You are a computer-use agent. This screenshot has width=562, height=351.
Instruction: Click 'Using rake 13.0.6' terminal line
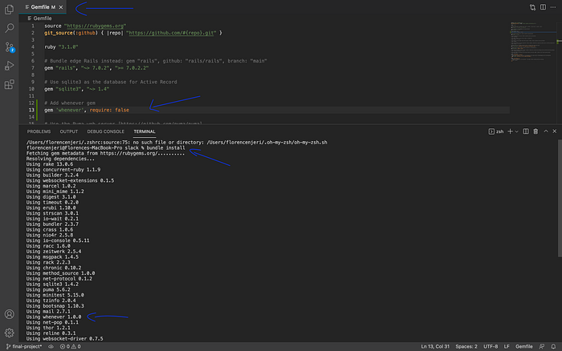pos(50,164)
